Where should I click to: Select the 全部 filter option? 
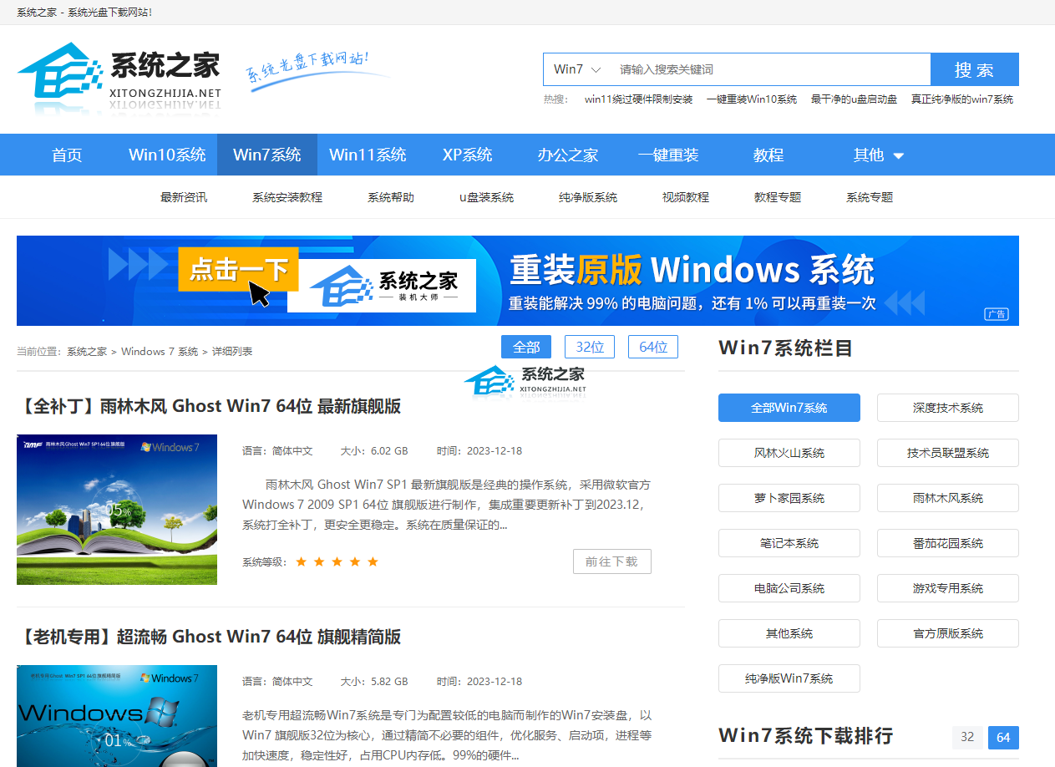526,346
